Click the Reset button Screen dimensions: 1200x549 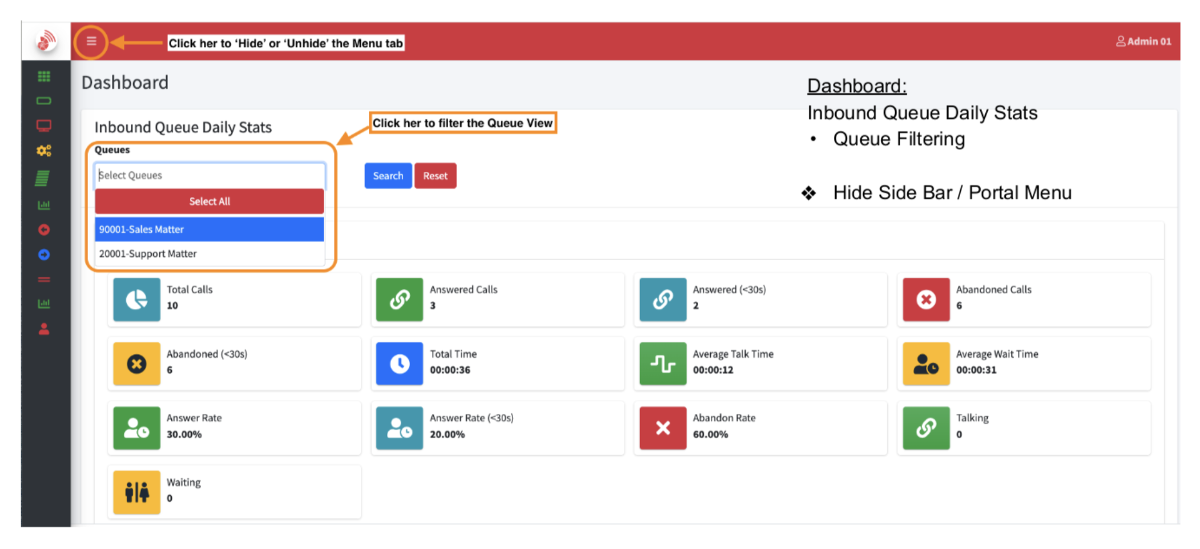click(x=436, y=175)
